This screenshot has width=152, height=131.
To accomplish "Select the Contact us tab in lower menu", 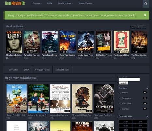I will [x=14, y=70].
